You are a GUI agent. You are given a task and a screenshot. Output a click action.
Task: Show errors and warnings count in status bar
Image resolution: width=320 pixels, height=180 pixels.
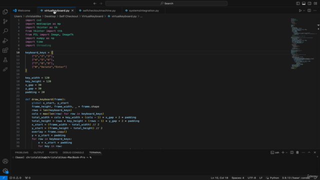coord(15,178)
